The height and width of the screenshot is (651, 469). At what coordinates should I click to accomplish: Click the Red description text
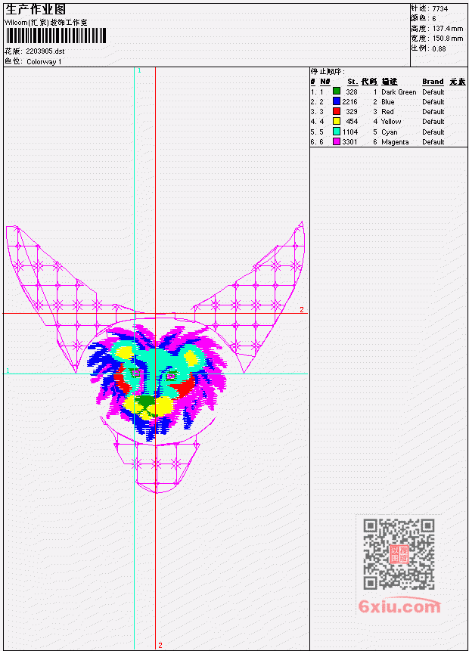tap(387, 112)
